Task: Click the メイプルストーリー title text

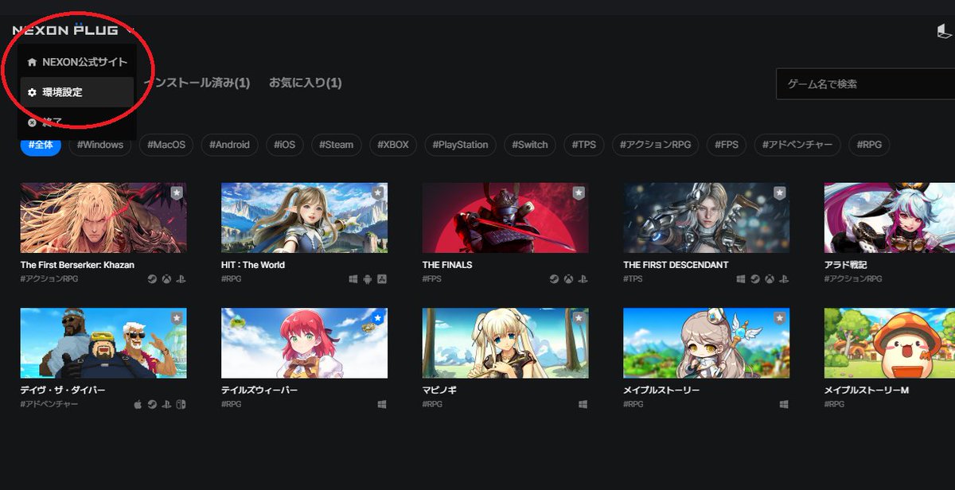Action: point(661,391)
